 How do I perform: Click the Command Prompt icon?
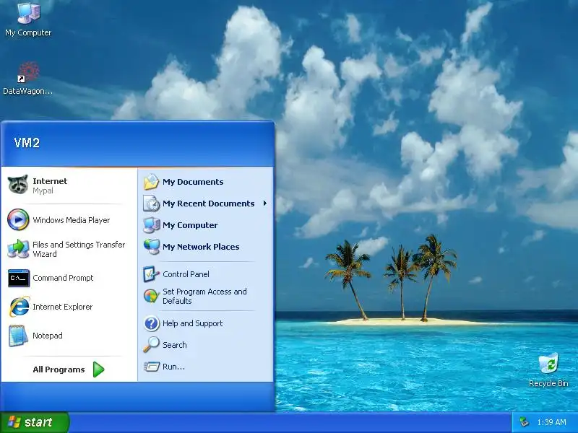click(x=19, y=278)
